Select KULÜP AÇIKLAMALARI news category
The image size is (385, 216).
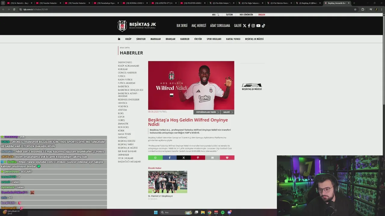coord(128,66)
